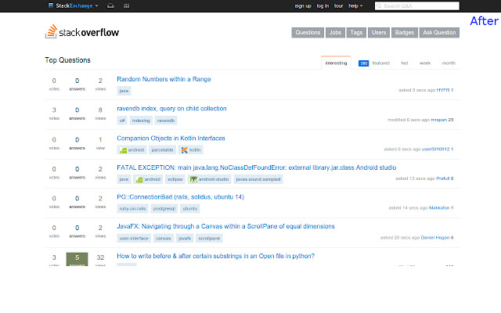Screen dimensions: 501x313
Task: Click the 8 views count on ravendb row
Action: click(x=100, y=110)
